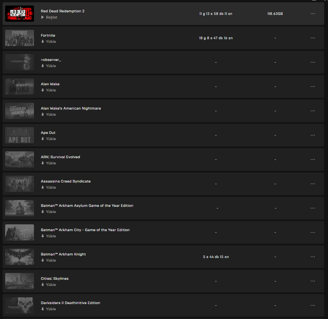Select the Cities: Skylines title text
This screenshot has width=328, height=319.
click(x=55, y=278)
